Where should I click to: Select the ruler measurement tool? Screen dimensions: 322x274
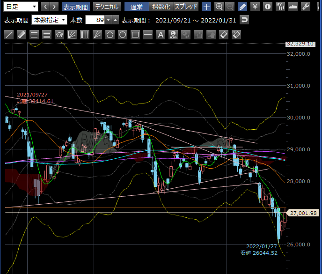coord(22,35)
